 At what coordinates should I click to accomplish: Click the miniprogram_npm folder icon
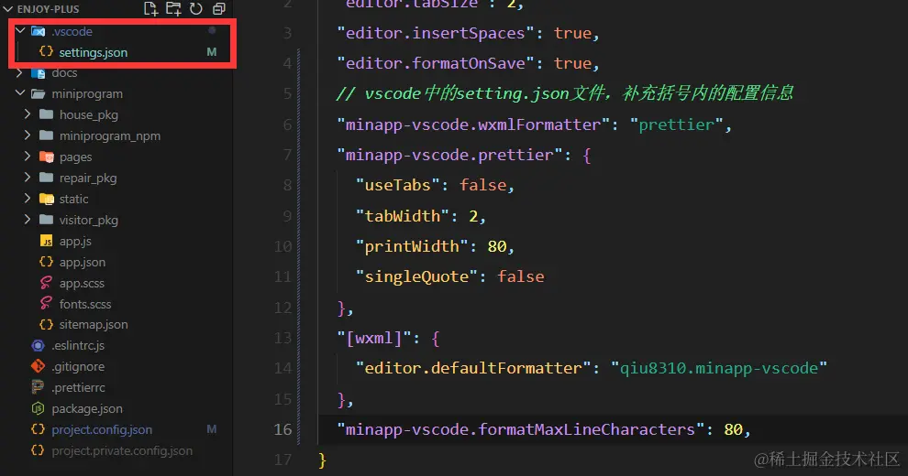click(47, 135)
